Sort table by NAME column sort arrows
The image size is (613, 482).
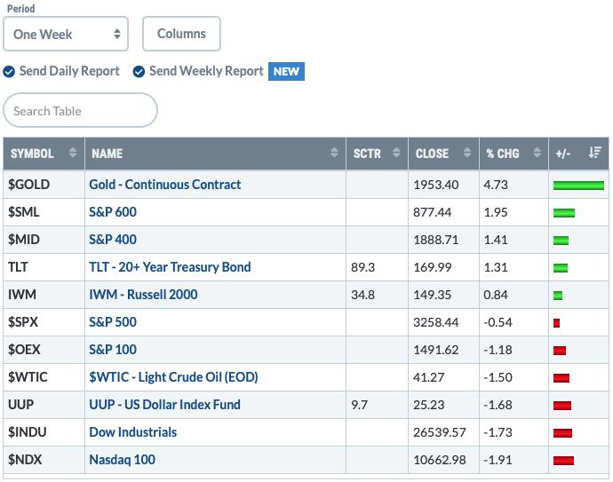pos(334,153)
